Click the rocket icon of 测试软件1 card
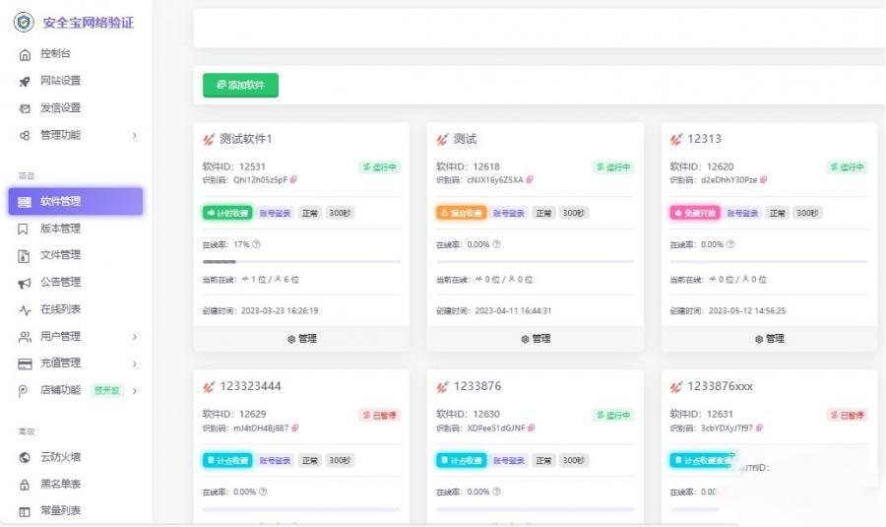 (209, 139)
